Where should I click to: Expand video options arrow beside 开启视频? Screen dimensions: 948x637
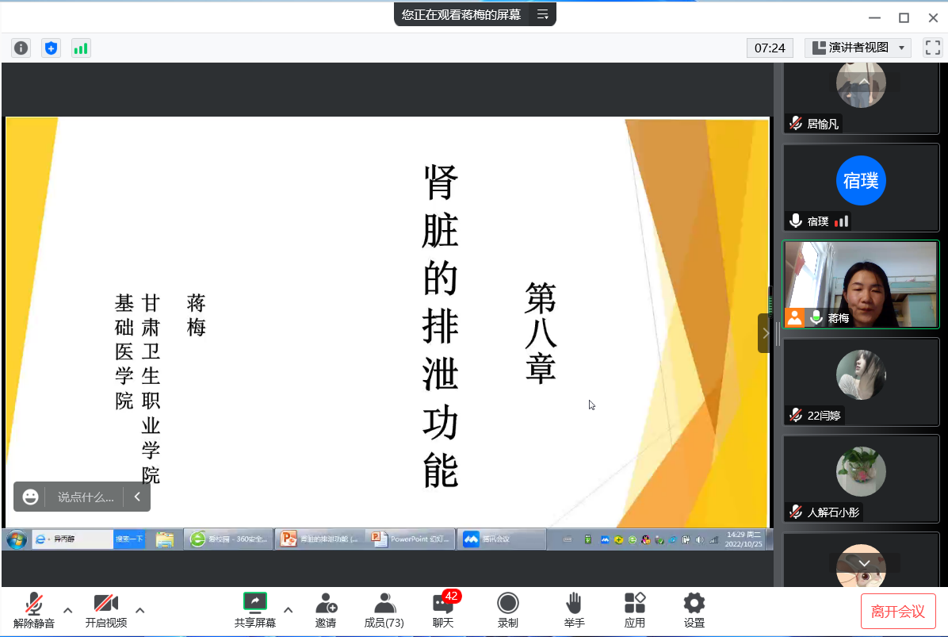tap(140, 610)
